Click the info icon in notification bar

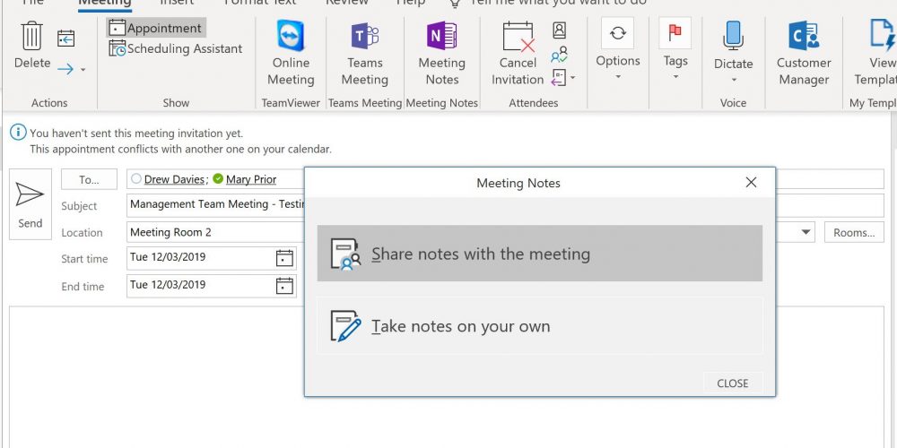[18, 133]
